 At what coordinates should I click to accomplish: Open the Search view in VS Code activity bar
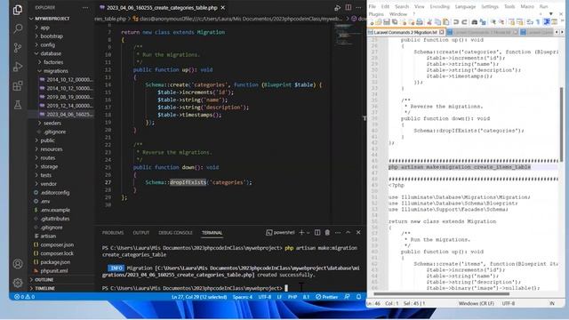click(18, 28)
